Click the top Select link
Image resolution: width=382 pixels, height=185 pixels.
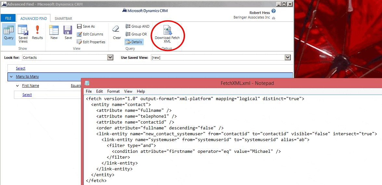pos(21,69)
